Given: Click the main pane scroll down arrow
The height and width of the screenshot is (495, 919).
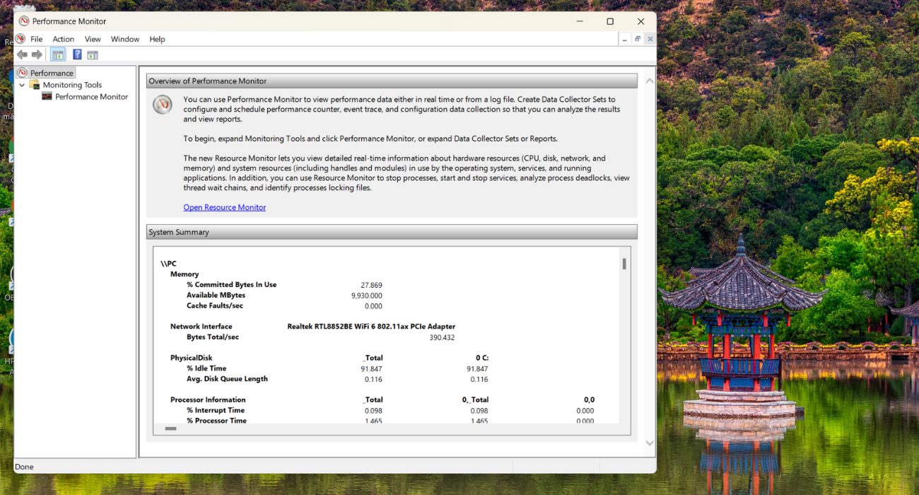Looking at the screenshot, I should click(650, 443).
